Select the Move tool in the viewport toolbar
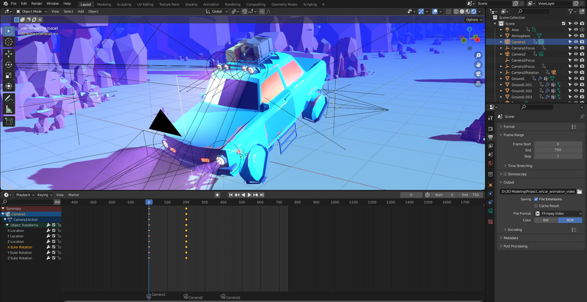The width and height of the screenshot is (587, 302). tap(9, 54)
